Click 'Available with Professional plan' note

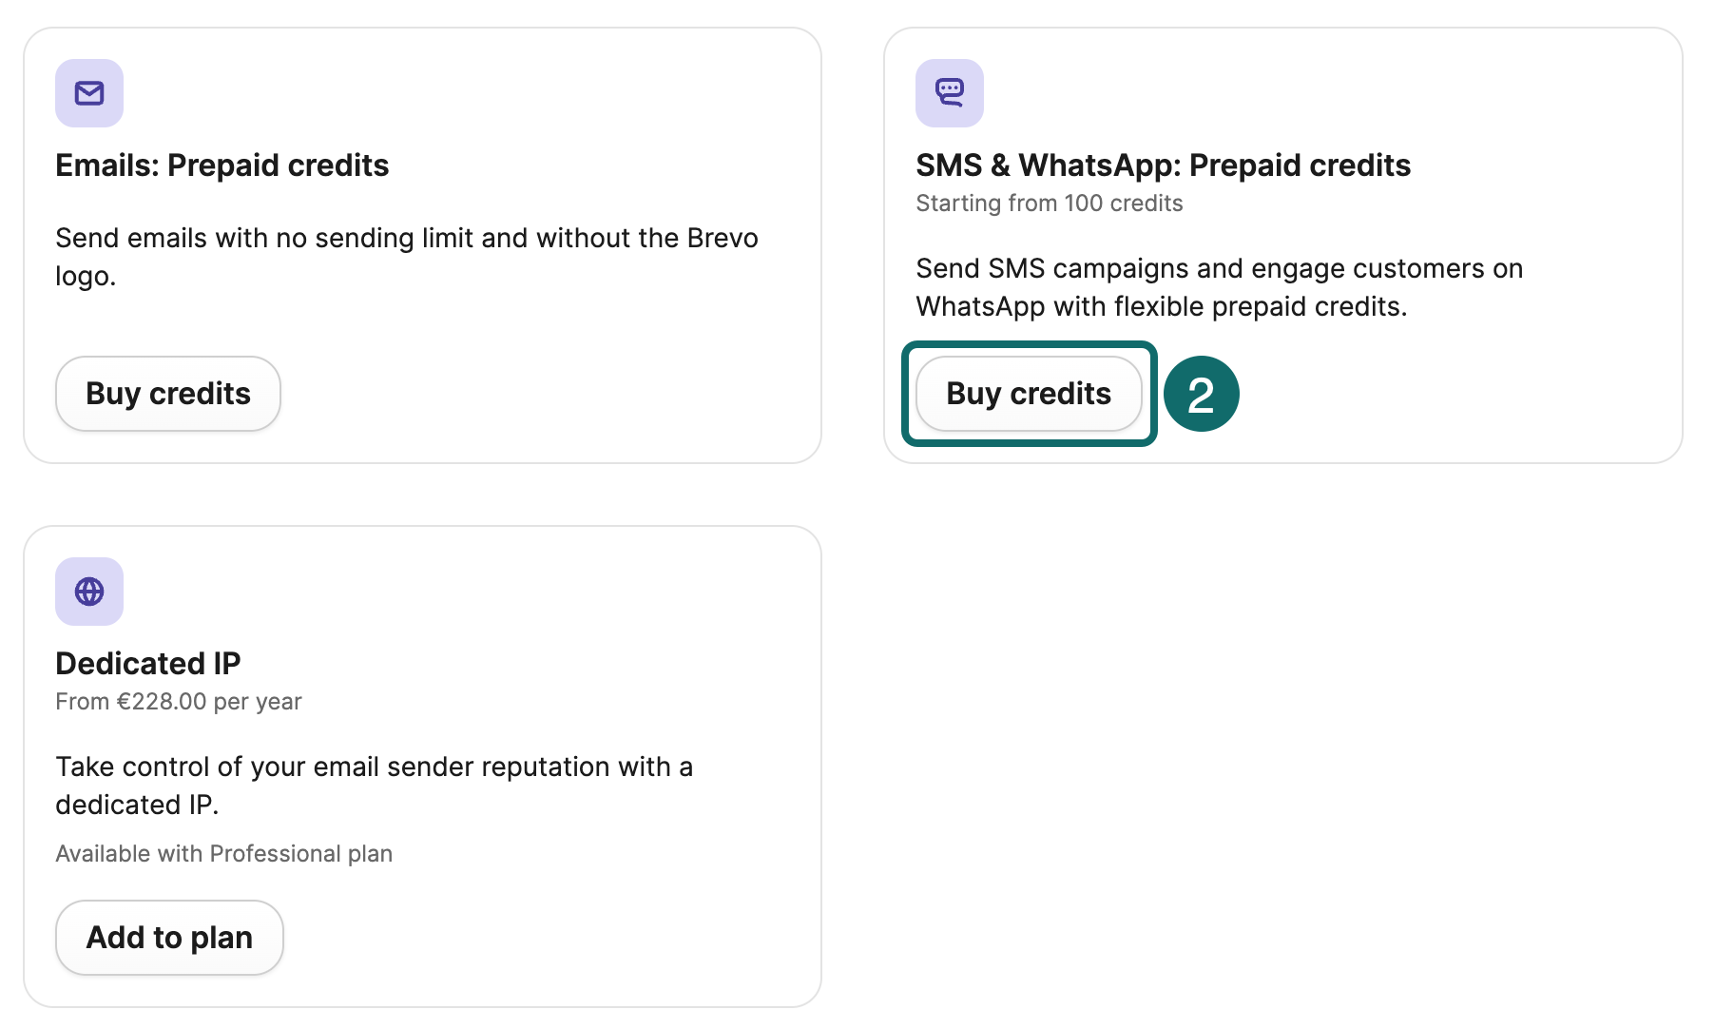[x=224, y=854]
